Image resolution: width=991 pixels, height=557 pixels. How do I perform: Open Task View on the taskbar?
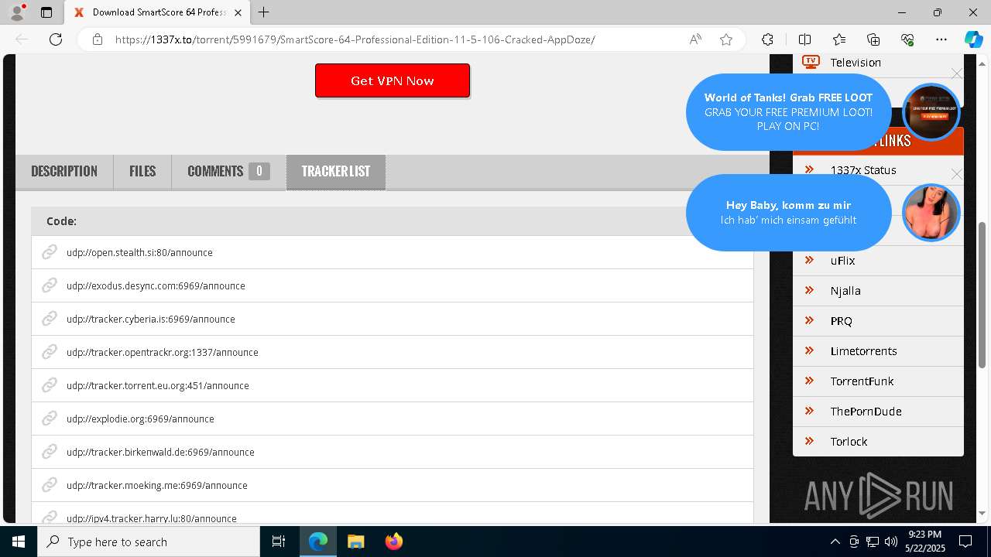point(279,542)
